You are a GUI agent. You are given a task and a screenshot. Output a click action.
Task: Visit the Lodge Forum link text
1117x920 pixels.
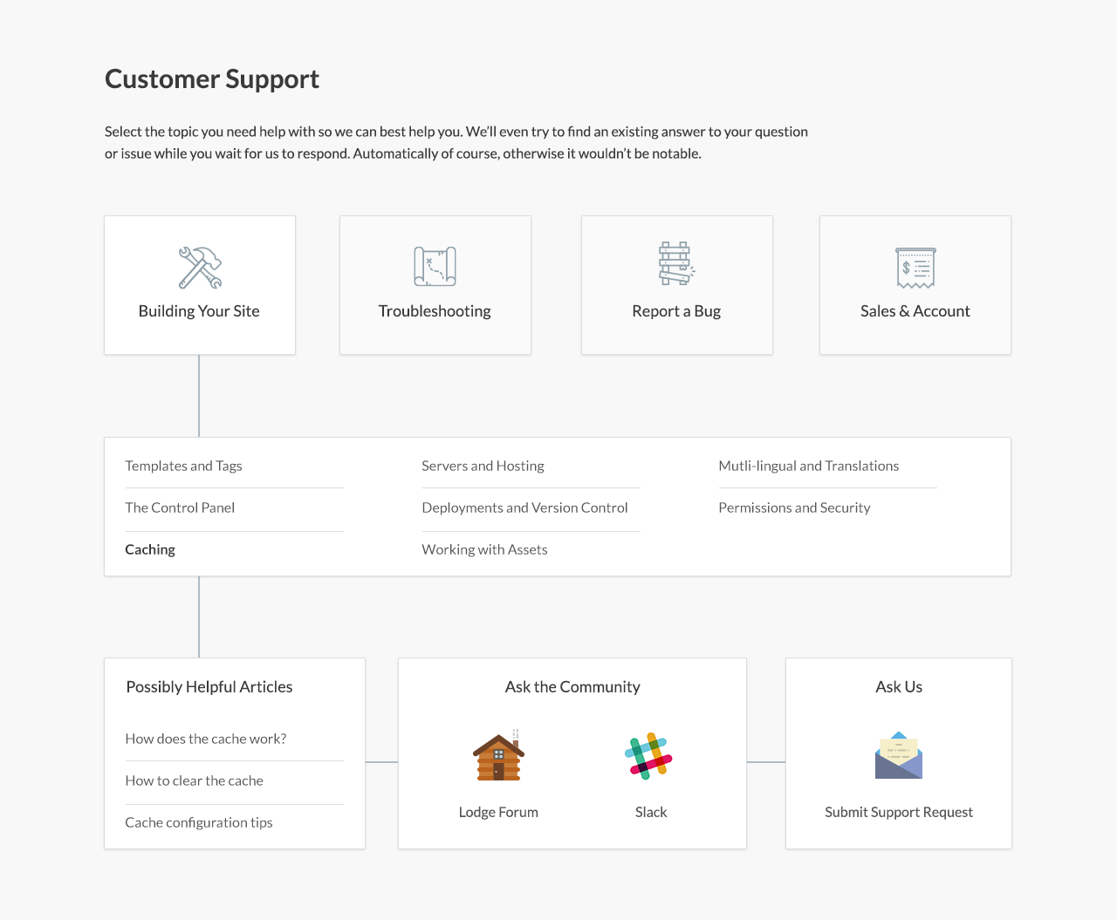tap(498, 812)
